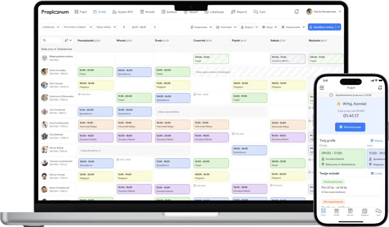Open Katarzyna Wiśniewska's Friday 12:00 - 19:30 Kasjer shift
This screenshot has width=389, height=227.
click(249, 98)
